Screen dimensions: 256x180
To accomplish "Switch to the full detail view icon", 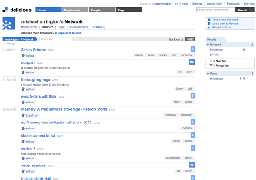I will click(13, 44).
